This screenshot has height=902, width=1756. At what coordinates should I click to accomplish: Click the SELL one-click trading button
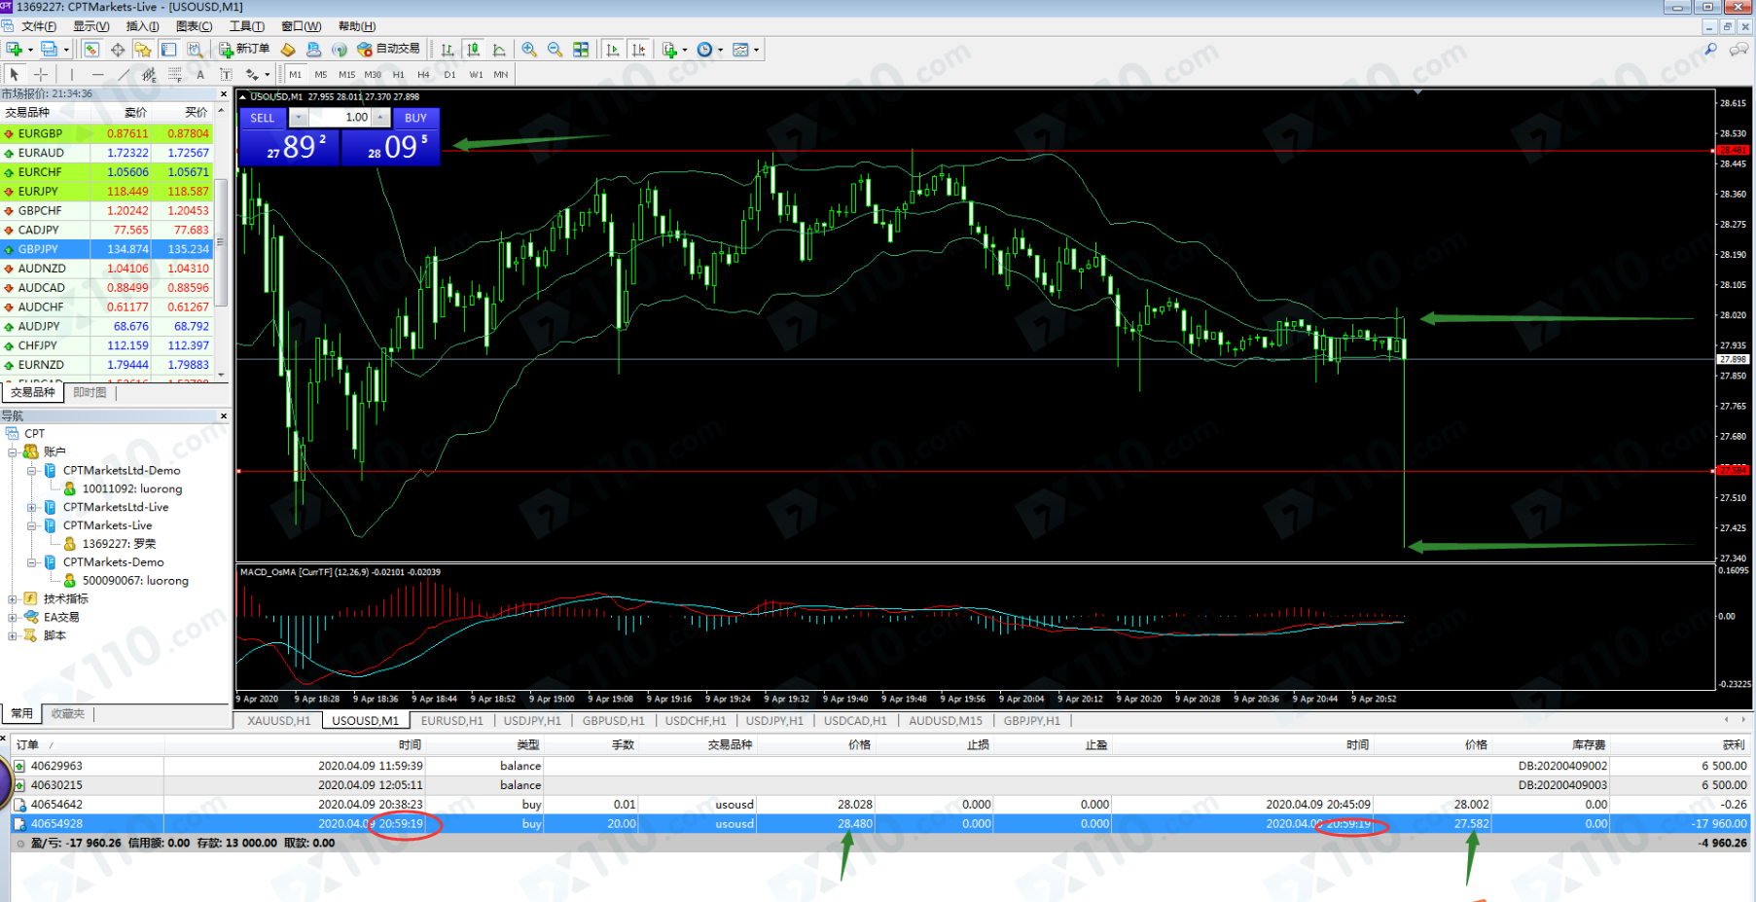263,118
